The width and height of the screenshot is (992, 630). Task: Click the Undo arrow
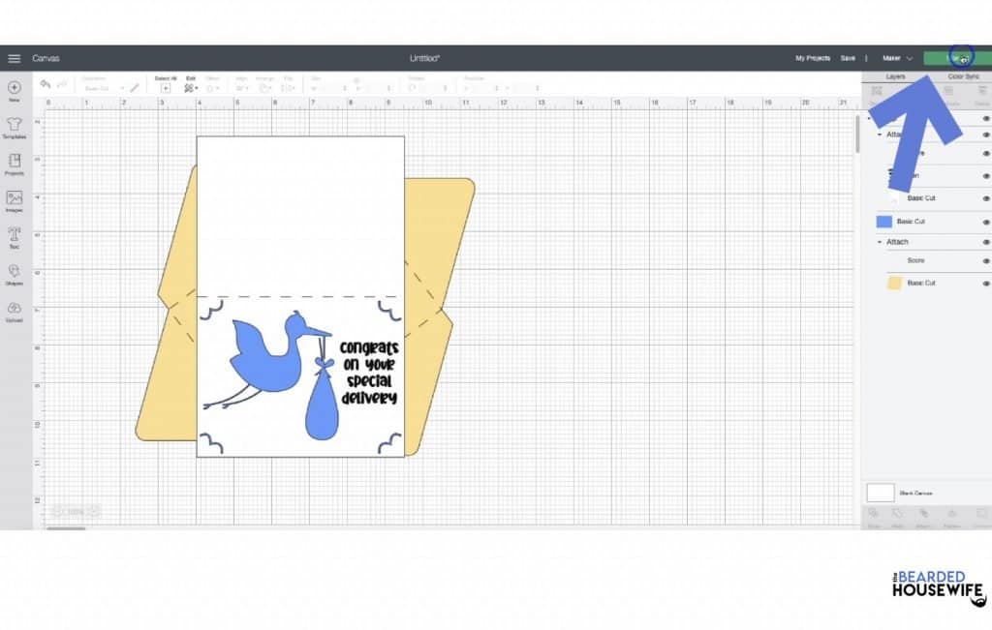click(46, 86)
